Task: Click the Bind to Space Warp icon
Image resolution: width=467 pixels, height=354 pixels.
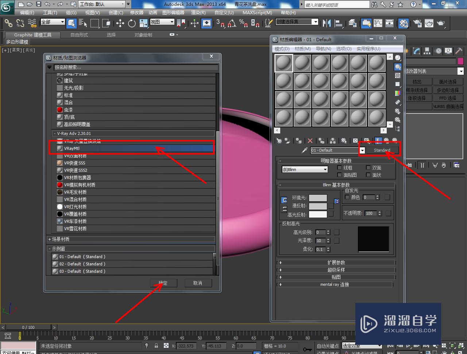Action: [x=32, y=23]
